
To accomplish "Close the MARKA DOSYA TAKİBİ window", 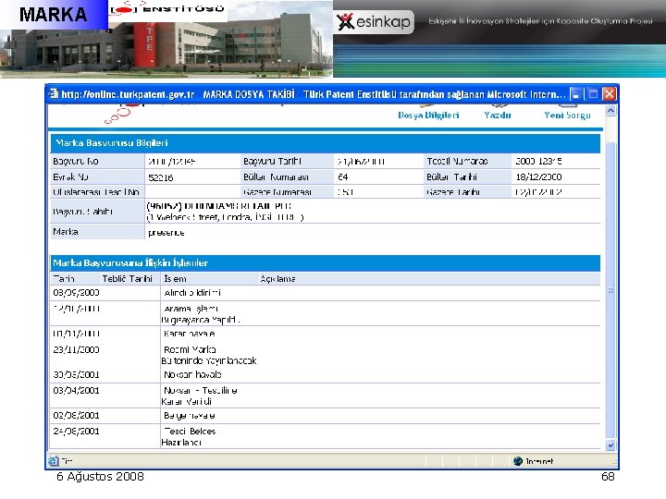I will point(609,93).
